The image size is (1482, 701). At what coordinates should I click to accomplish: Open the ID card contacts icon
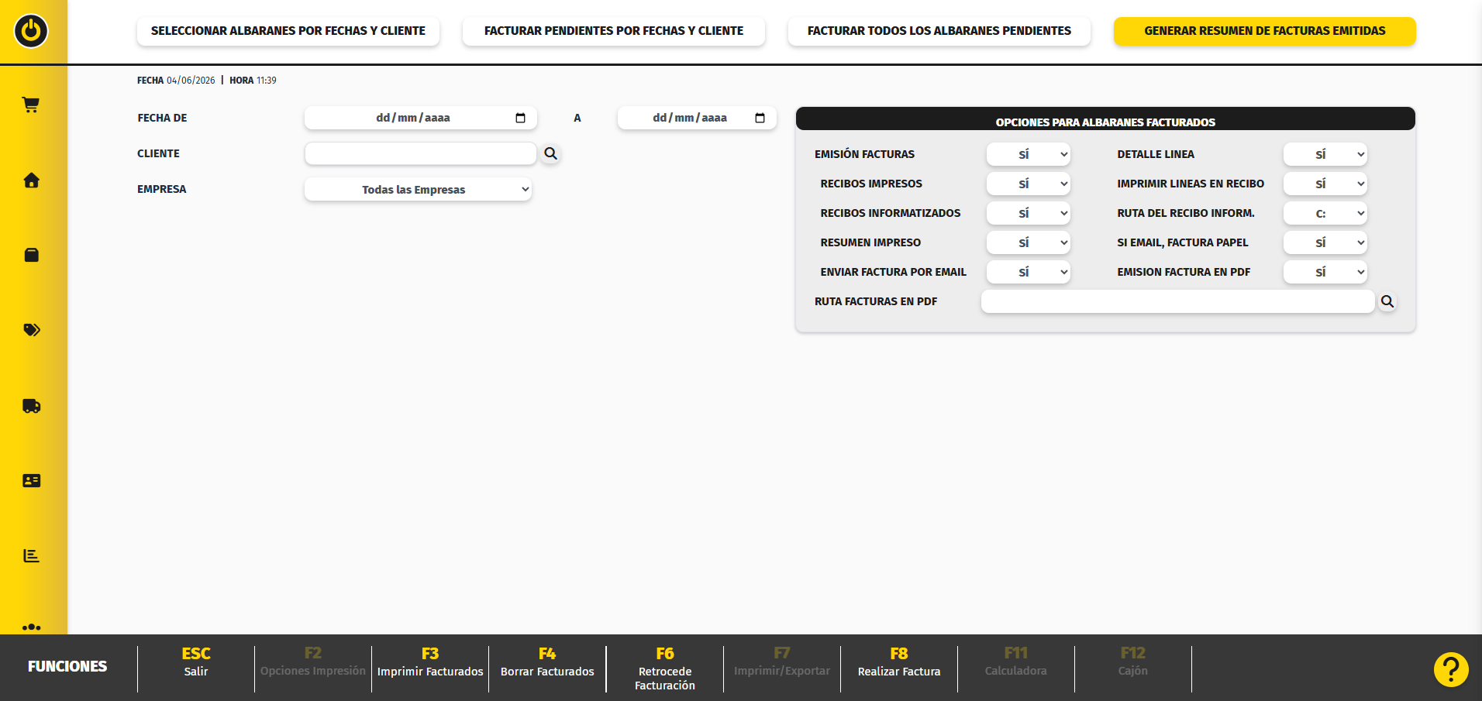pyautogui.click(x=31, y=480)
